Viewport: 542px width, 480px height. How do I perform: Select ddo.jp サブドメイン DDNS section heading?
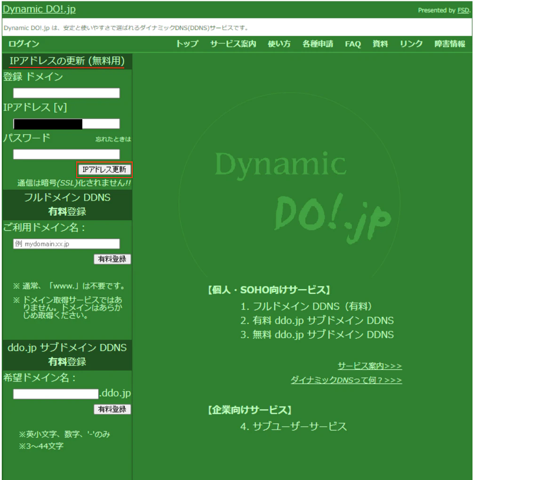(67, 355)
